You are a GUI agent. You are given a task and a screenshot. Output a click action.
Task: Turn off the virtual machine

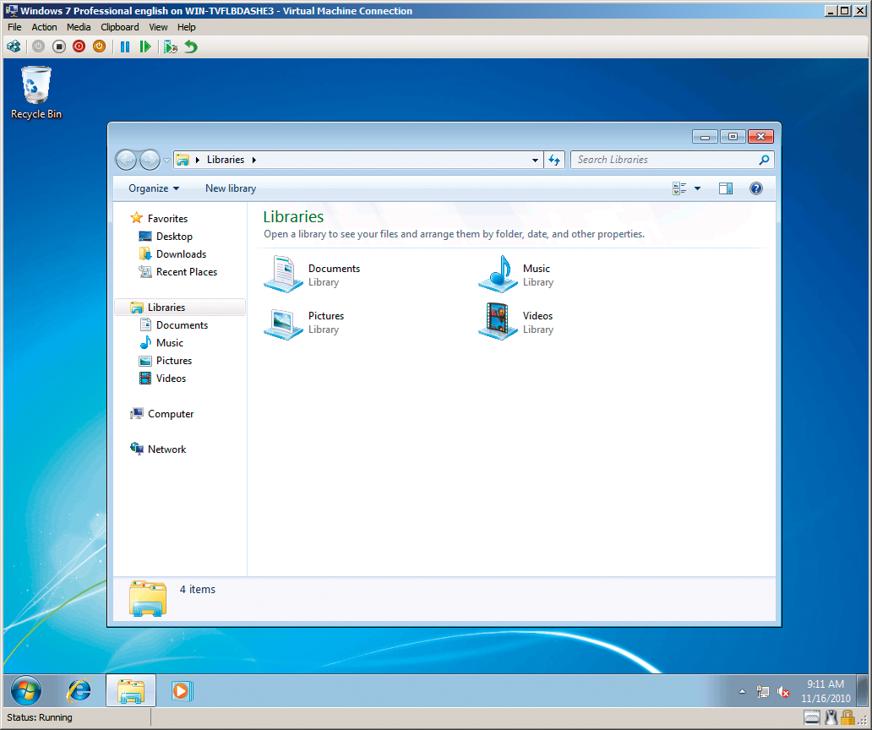(57, 46)
